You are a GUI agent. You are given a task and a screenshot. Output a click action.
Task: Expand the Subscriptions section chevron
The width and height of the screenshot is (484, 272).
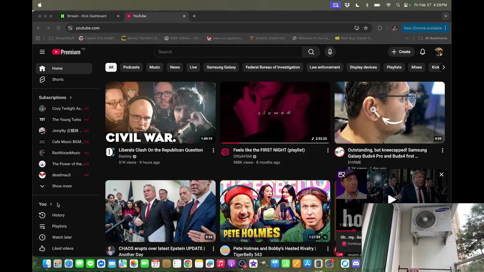tap(70, 97)
